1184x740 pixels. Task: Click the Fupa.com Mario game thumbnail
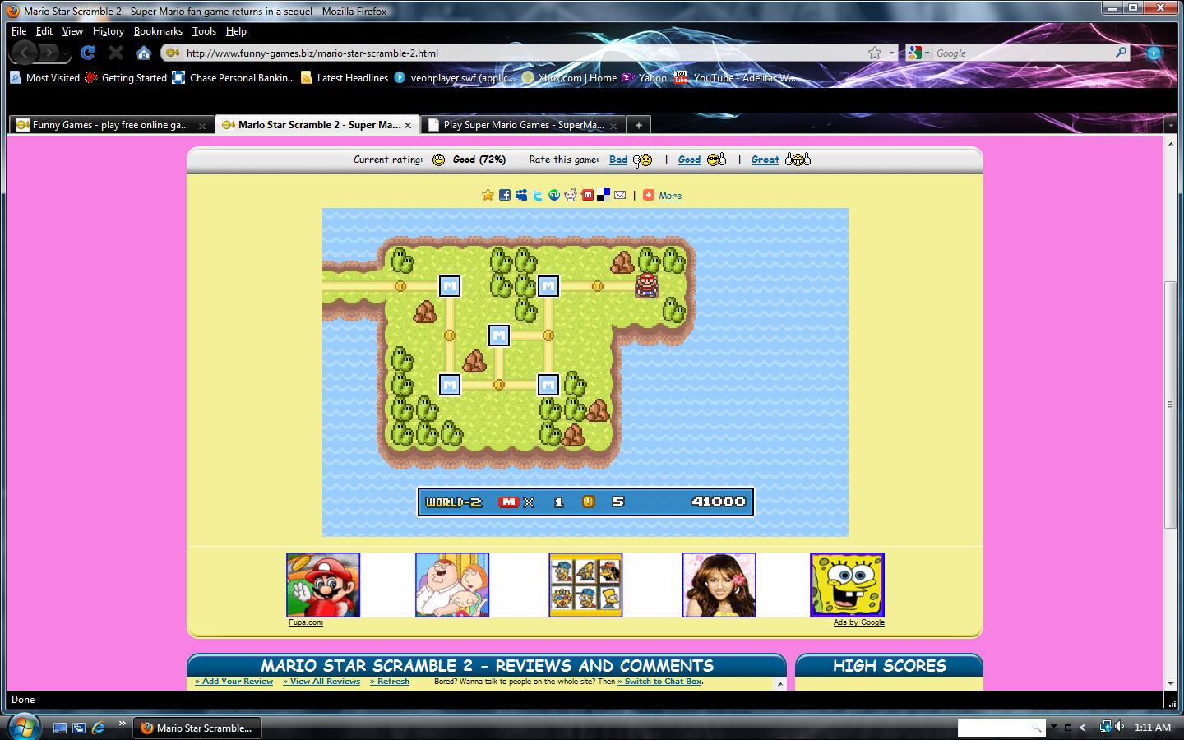tap(323, 585)
